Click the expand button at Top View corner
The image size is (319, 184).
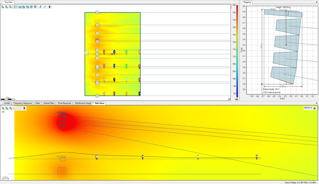(229, 99)
